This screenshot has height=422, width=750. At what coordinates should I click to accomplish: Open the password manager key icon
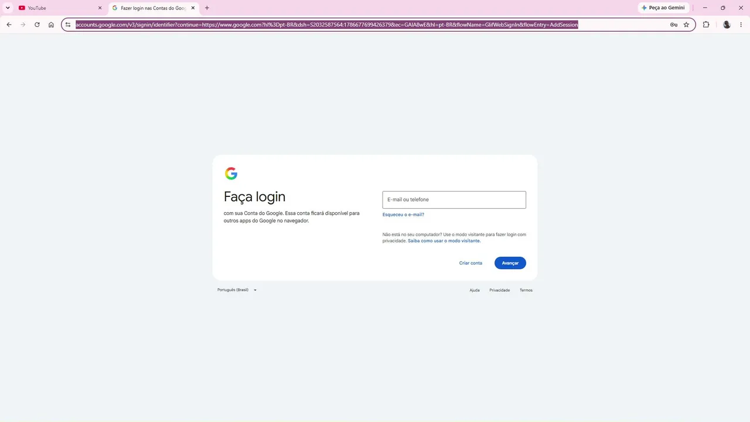674,25
